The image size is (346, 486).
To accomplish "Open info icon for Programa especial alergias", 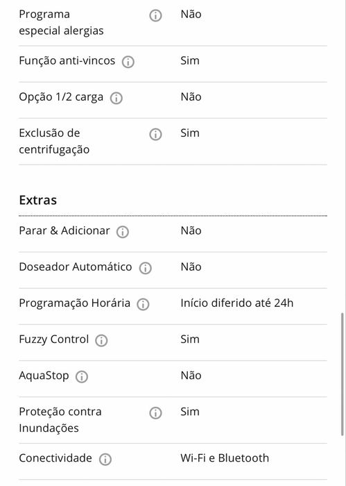I will [x=155, y=15].
